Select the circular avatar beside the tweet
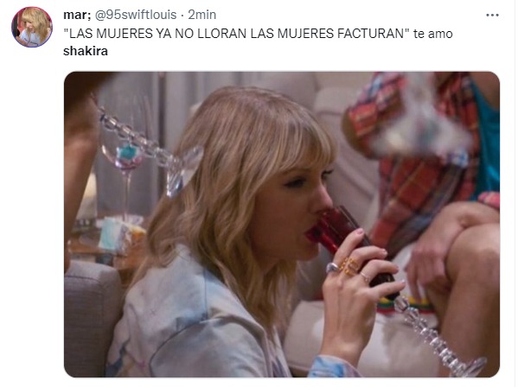 tap(32, 28)
